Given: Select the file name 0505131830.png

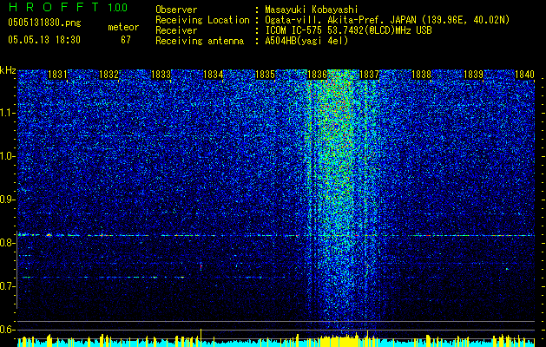Looking at the screenshot, I should click(44, 23).
